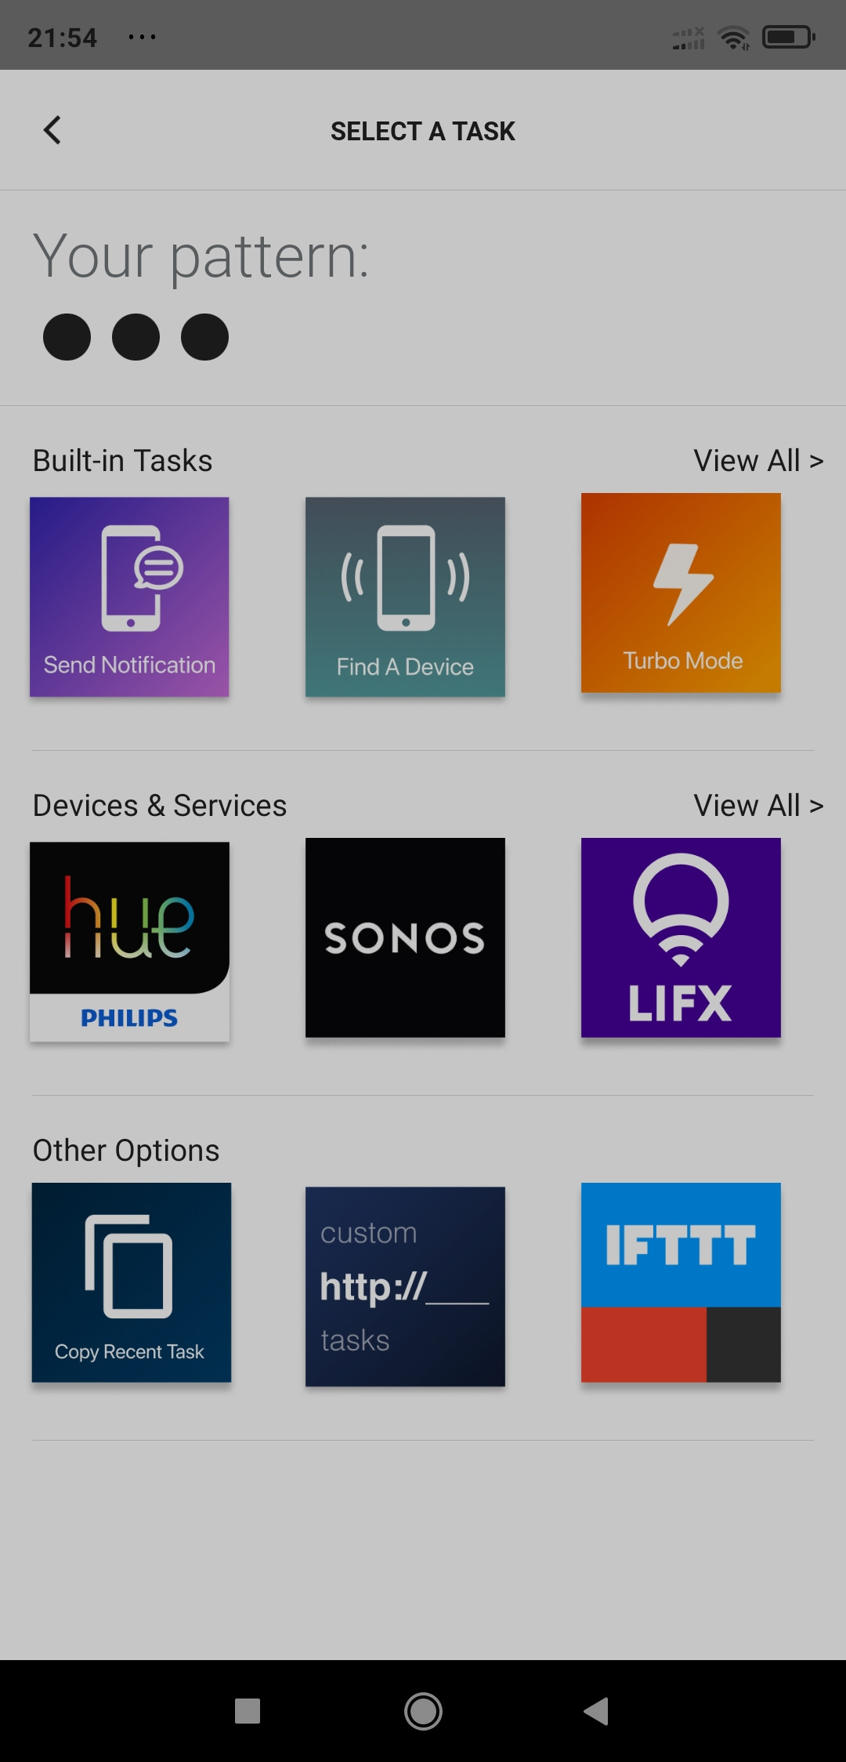Open recent apps with square button

[248, 1711]
